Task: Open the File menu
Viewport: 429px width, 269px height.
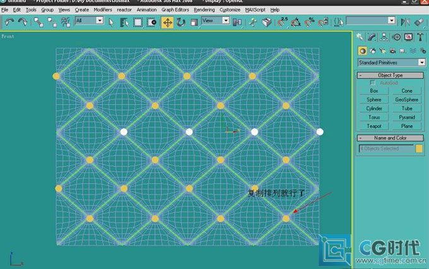Action: pyautogui.click(x=4, y=10)
